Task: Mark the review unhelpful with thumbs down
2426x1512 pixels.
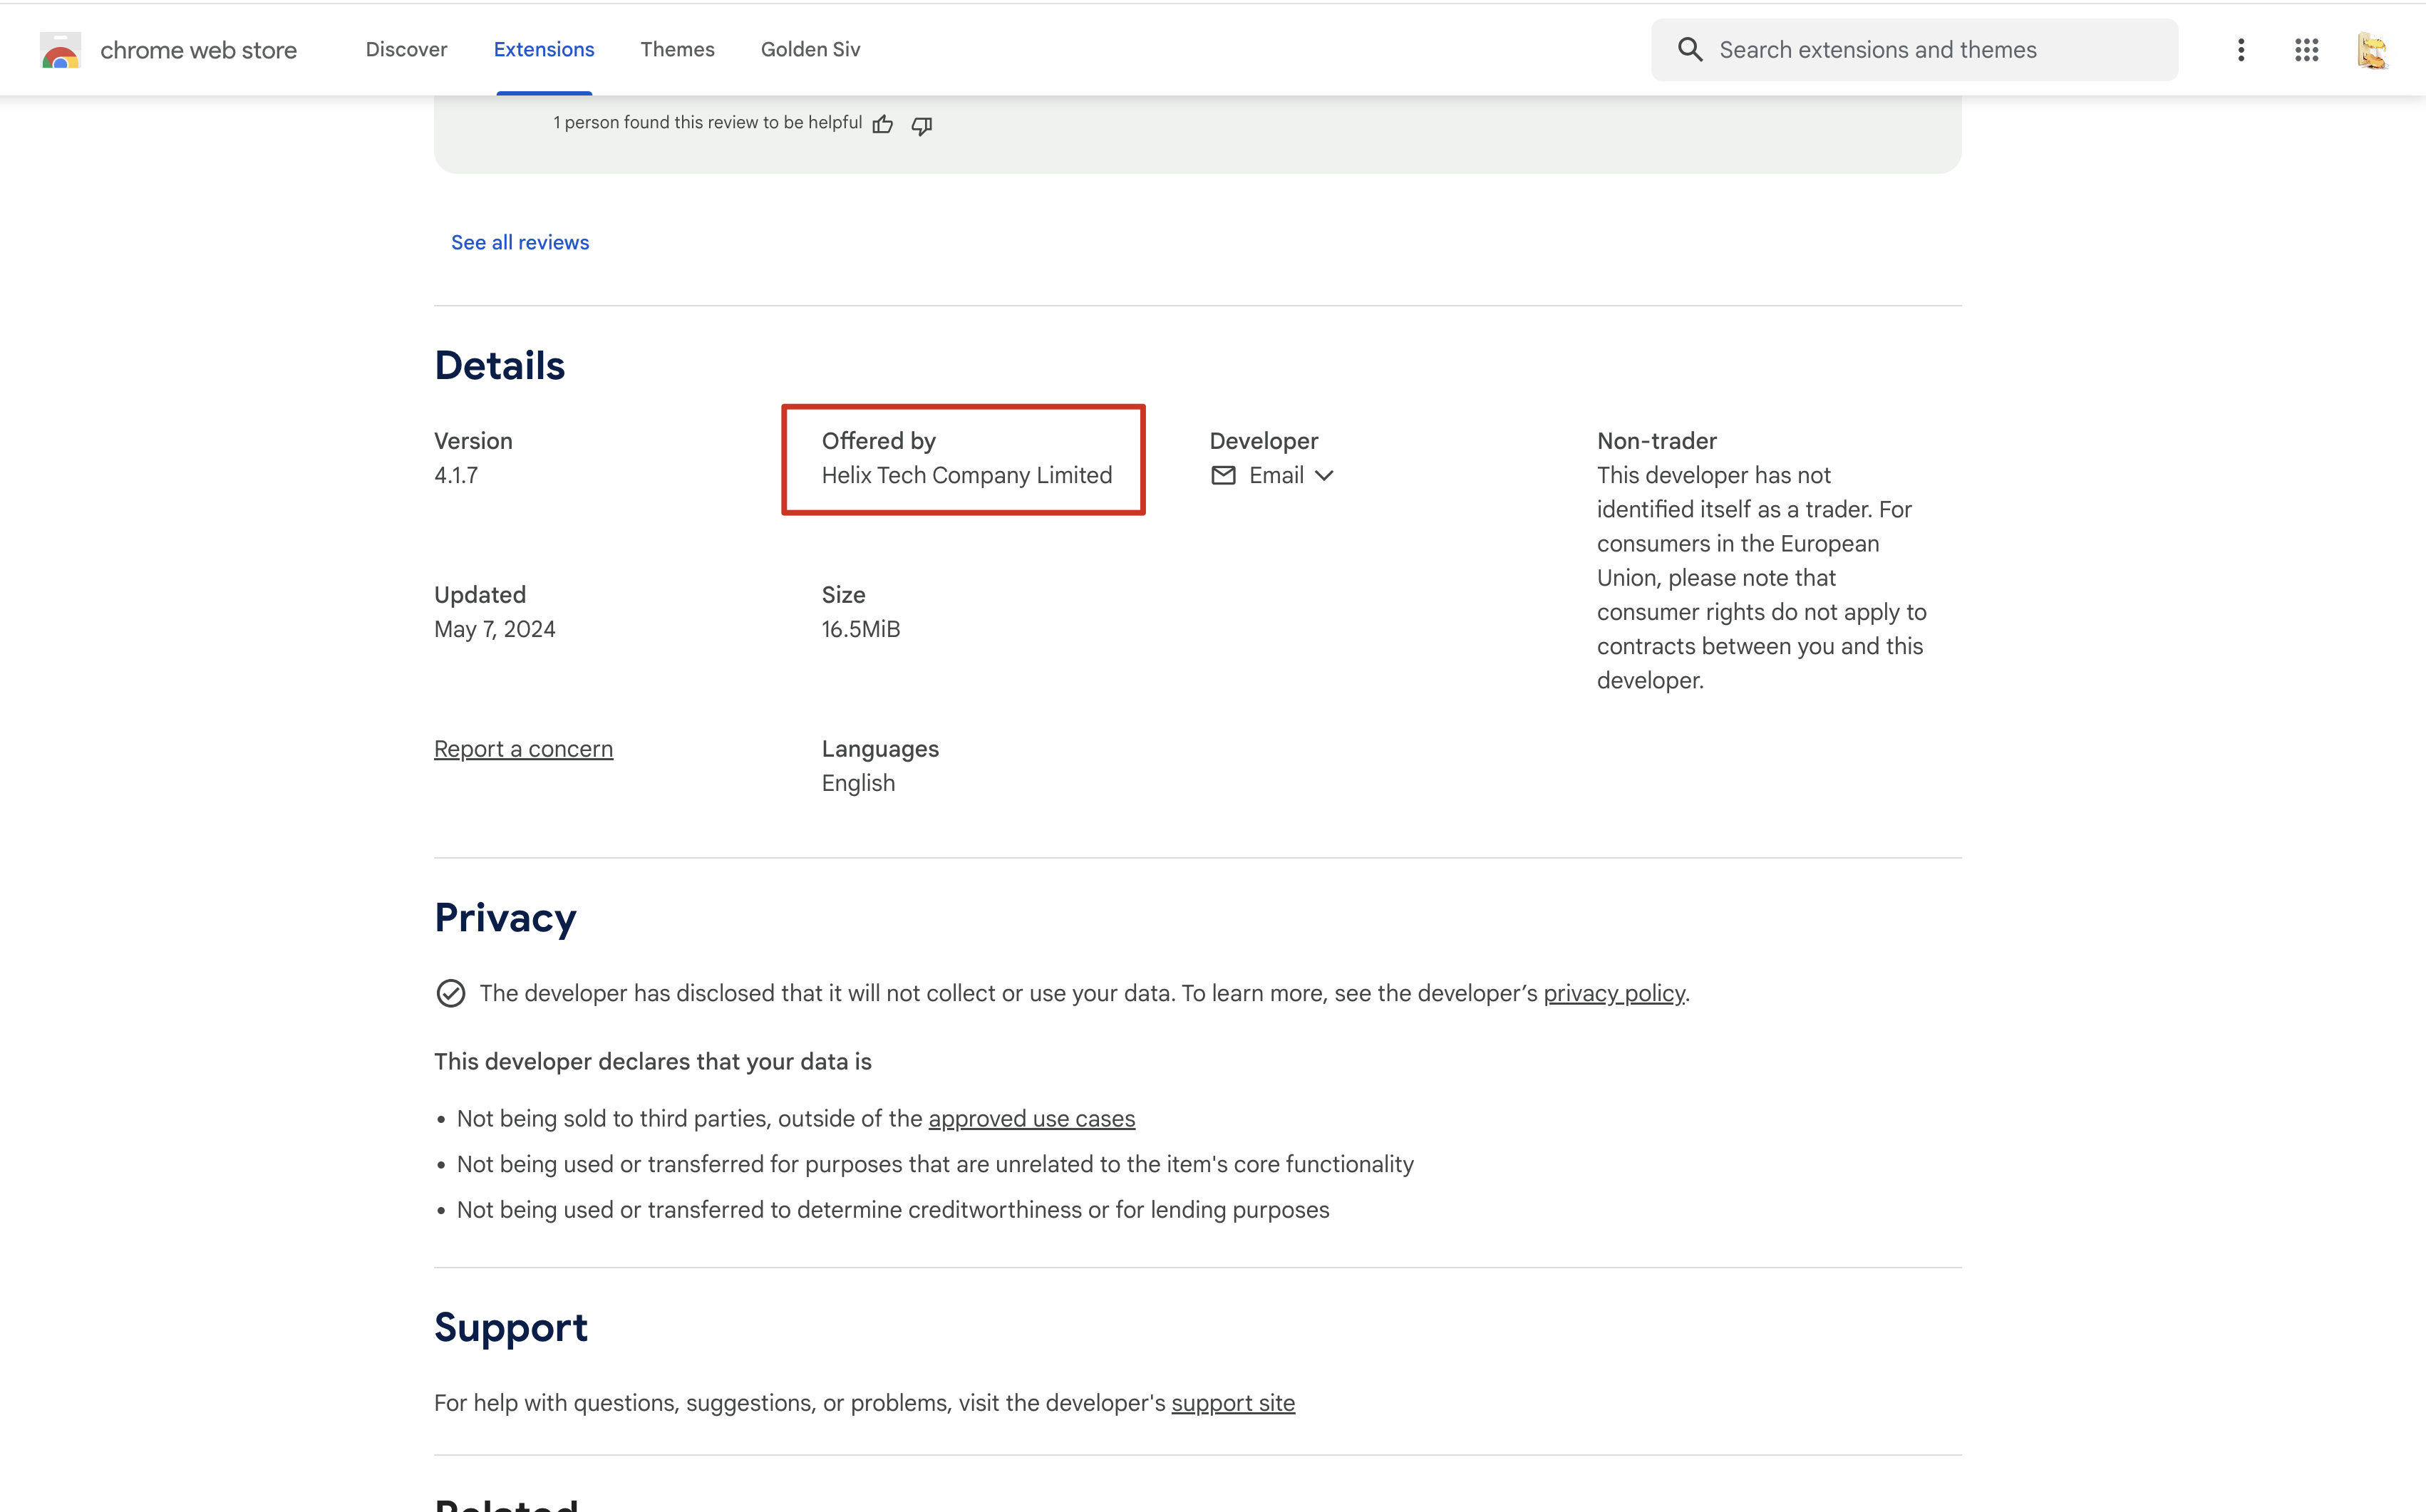Action: pos(922,125)
